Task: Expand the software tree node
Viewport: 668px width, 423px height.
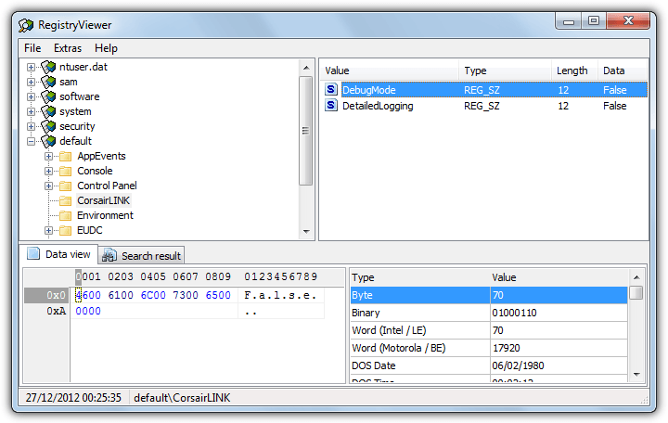Action: (x=31, y=96)
